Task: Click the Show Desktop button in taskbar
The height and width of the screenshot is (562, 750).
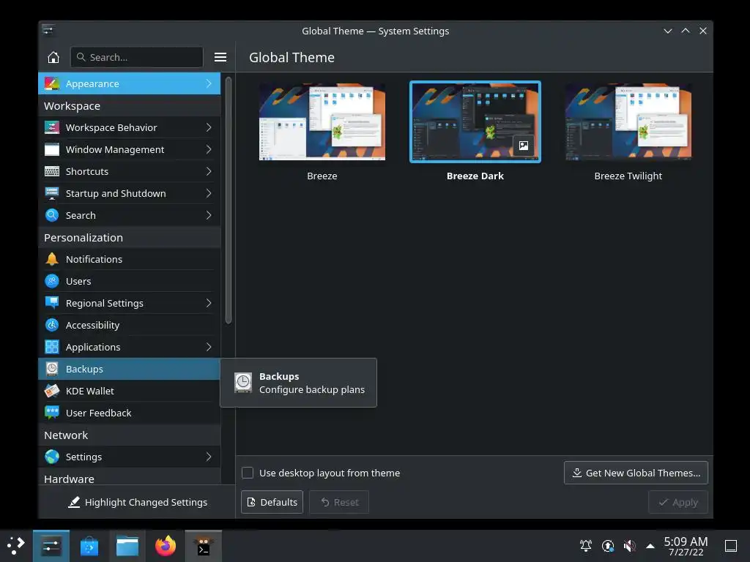Action: click(x=730, y=546)
